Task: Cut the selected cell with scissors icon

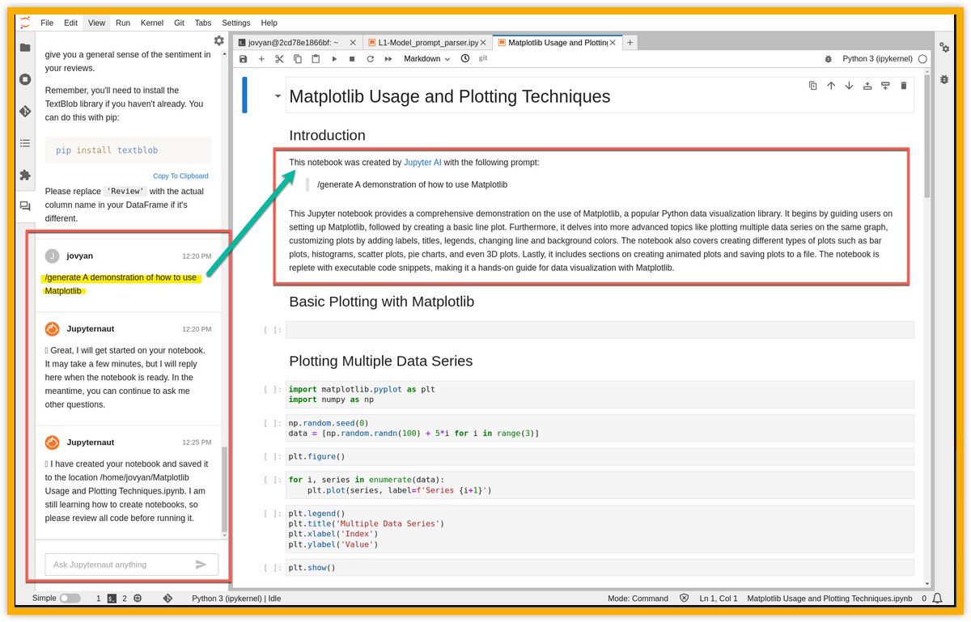Action: pos(279,59)
